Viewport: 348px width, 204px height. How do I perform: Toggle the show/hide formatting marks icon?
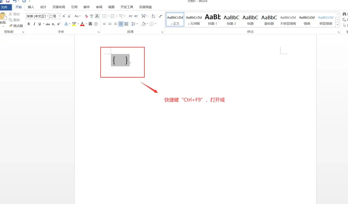coord(160,16)
